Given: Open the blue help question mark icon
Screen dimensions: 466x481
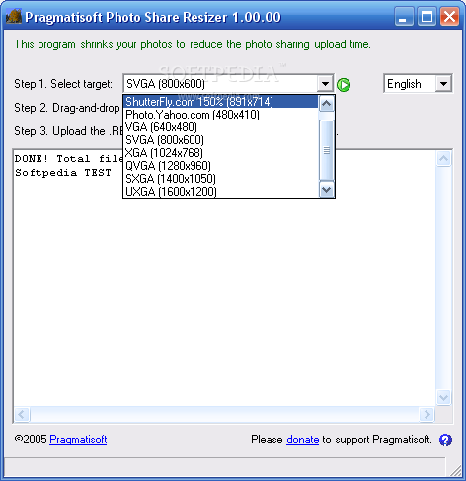Looking at the screenshot, I should 445,440.
